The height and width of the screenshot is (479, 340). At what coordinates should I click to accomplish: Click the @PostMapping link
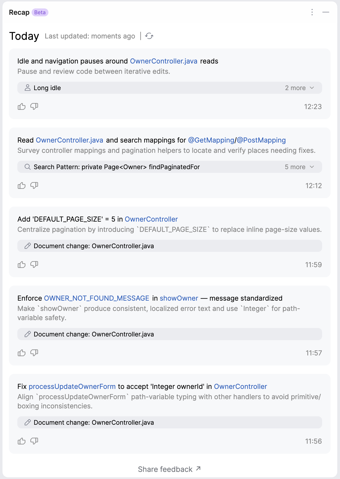261,140
